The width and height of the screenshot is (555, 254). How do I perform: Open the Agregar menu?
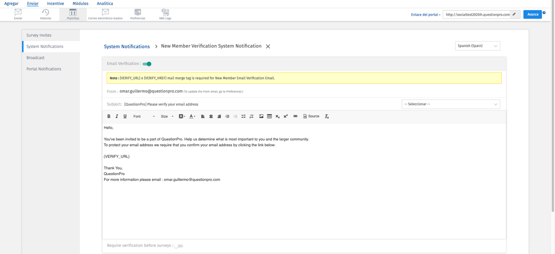[x=11, y=4]
